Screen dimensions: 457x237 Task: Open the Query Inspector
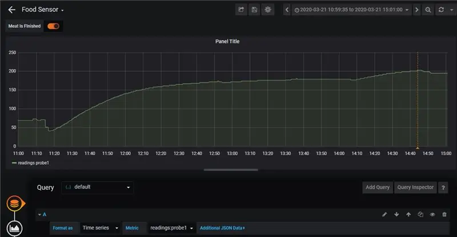tap(415, 187)
